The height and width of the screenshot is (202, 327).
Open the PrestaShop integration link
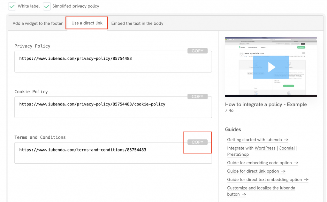(238, 154)
